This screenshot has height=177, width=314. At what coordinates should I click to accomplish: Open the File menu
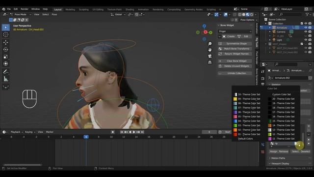click(9, 9)
